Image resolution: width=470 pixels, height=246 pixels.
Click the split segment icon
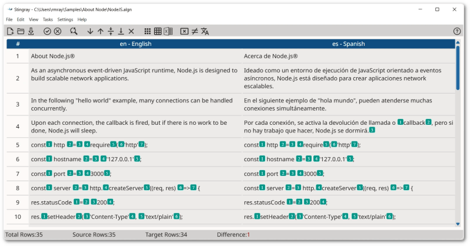[111, 31]
